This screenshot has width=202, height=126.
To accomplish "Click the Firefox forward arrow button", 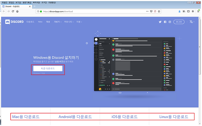I will click(x=8, y=11).
